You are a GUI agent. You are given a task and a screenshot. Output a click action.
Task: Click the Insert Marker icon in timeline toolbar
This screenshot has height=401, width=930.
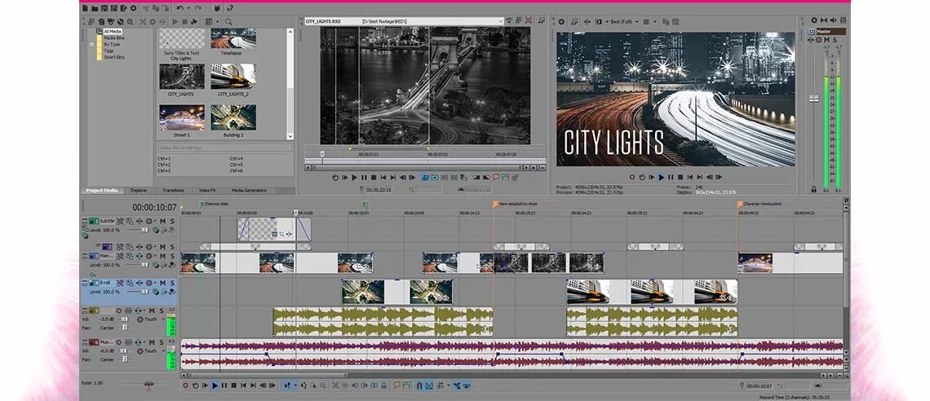pos(396,386)
